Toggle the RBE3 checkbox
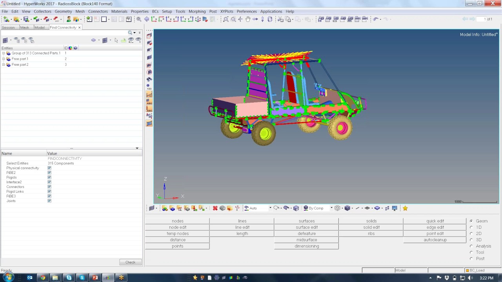Image resolution: width=502 pixels, height=282 pixels. click(49, 196)
